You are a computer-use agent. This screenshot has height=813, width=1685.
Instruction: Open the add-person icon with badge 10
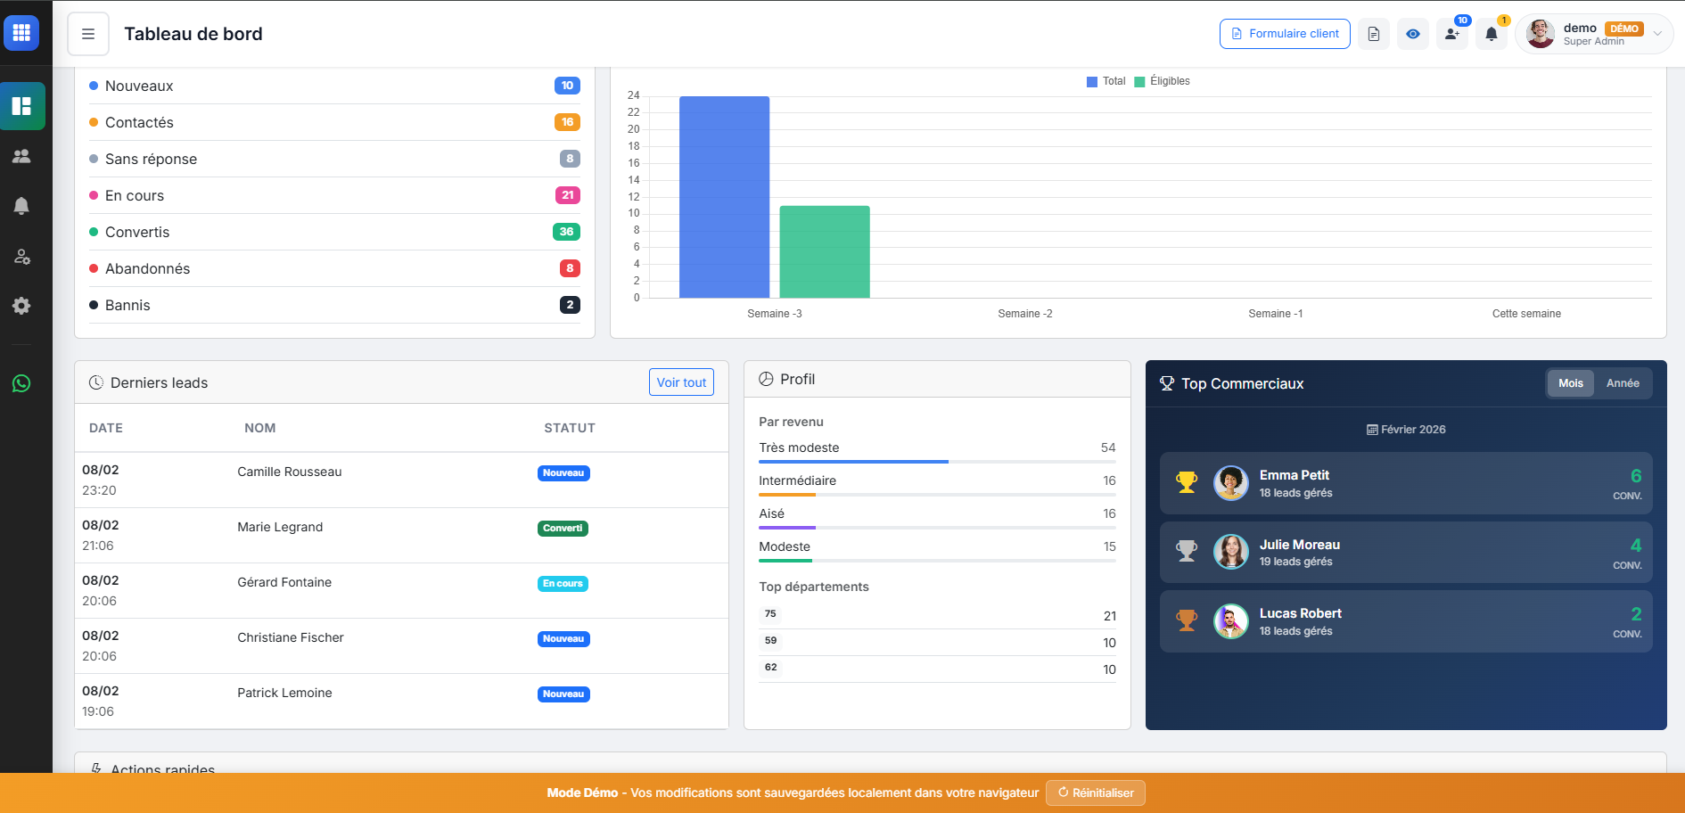coord(1451,33)
